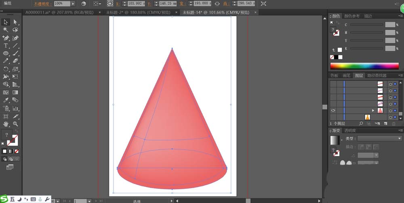Image resolution: width=404 pixels, height=203 pixels.
Task: Open the 描边 panel tab
Action: tap(368, 16)
